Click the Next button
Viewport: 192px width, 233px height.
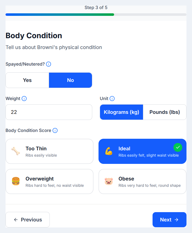(x=169, y=219)
